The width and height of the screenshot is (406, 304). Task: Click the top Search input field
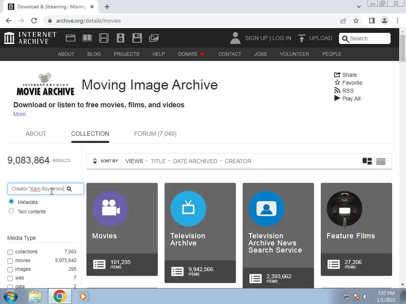pyautogui.click(x=365, y=38)
